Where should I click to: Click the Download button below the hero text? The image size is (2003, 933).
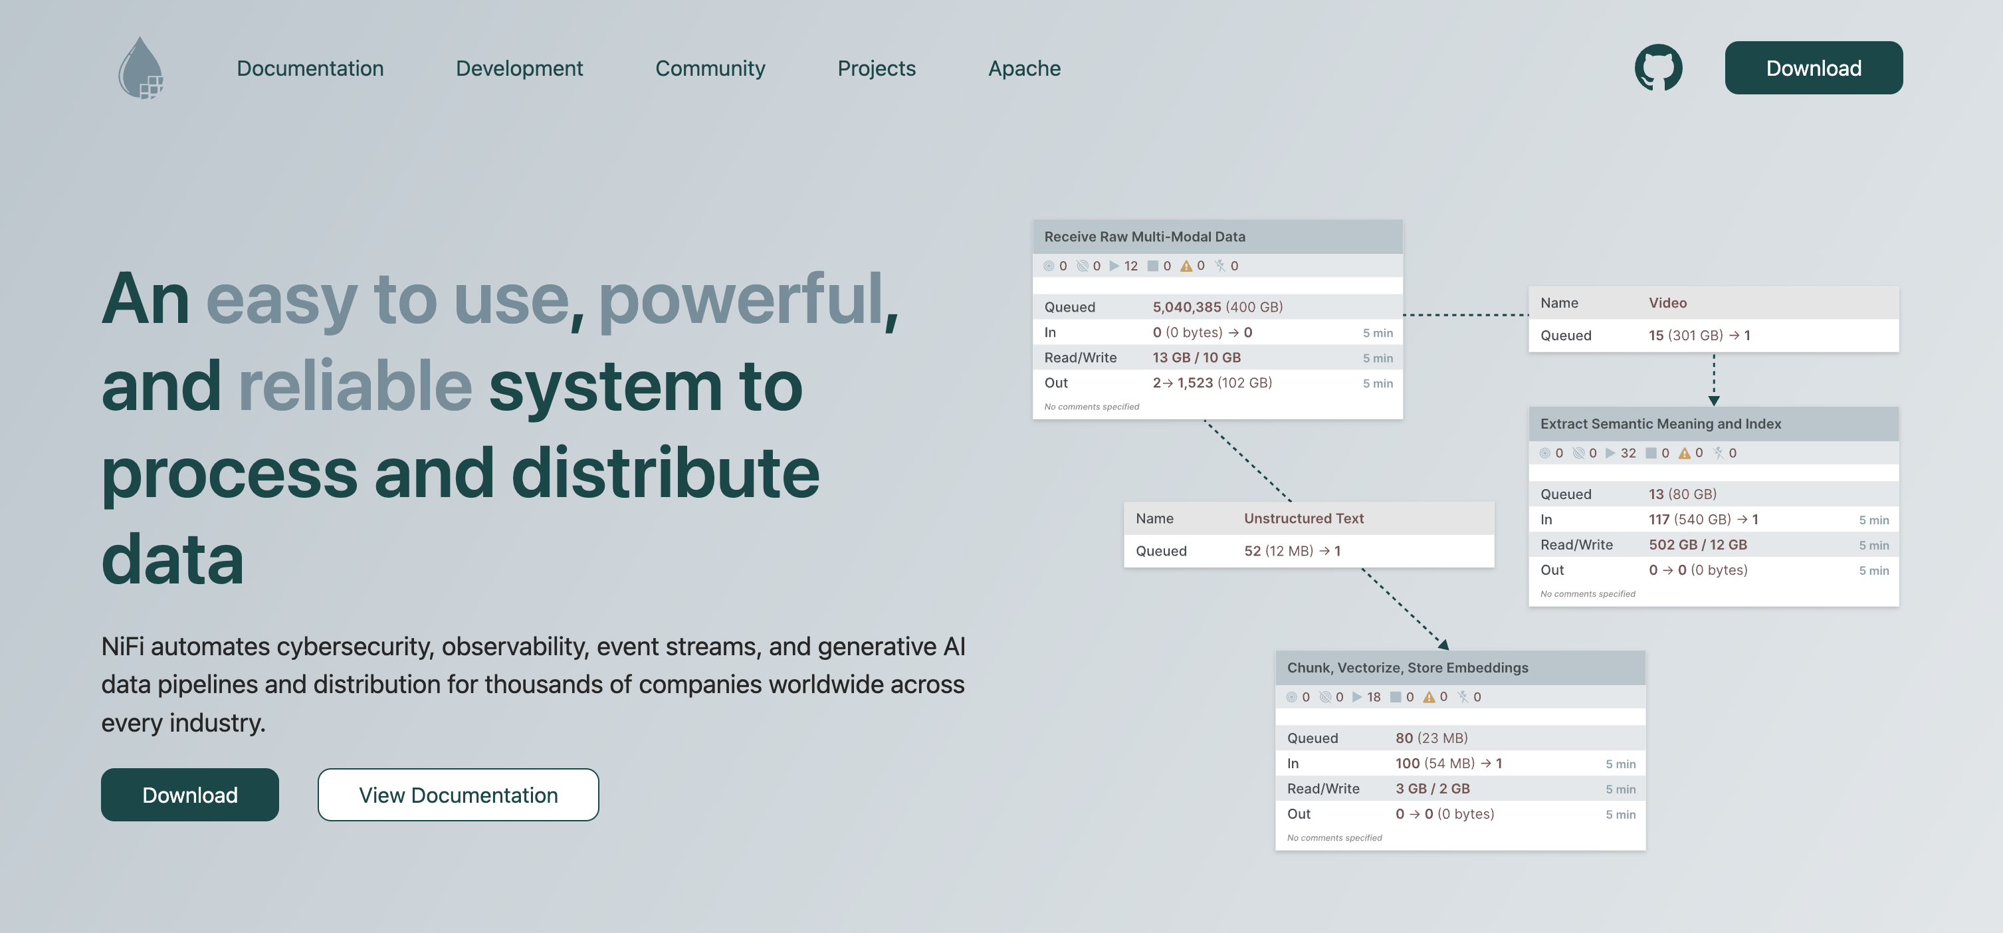189,795
